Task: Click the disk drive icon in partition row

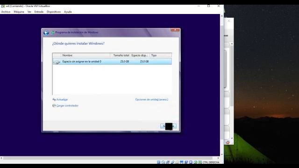Action: tap(57, 62)
